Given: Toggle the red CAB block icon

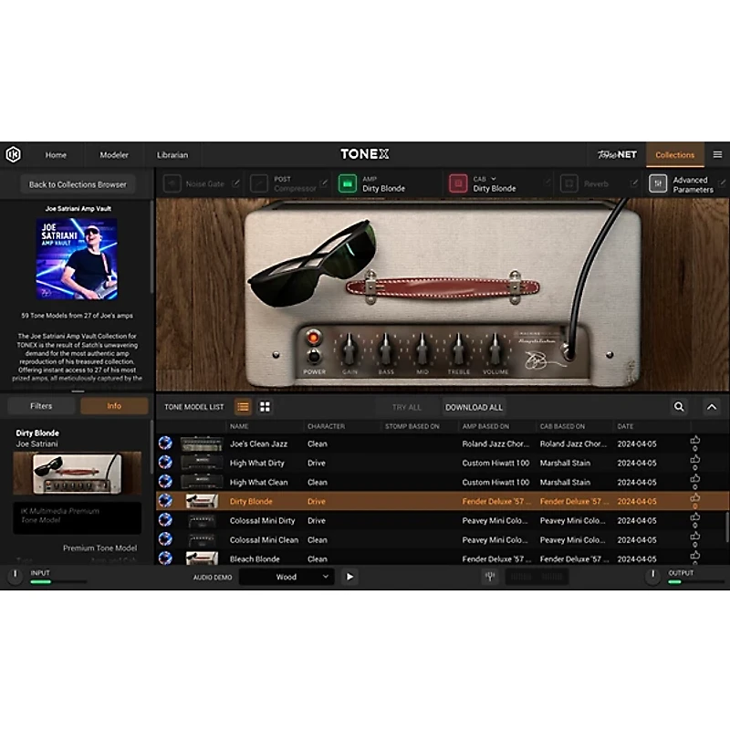Looking at the screenshot, I should [x=458, y=183].
